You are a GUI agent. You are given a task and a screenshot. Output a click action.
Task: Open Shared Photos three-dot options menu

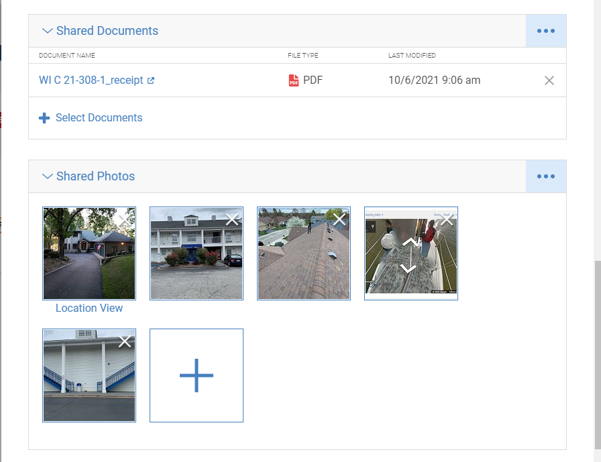(546, 176)
